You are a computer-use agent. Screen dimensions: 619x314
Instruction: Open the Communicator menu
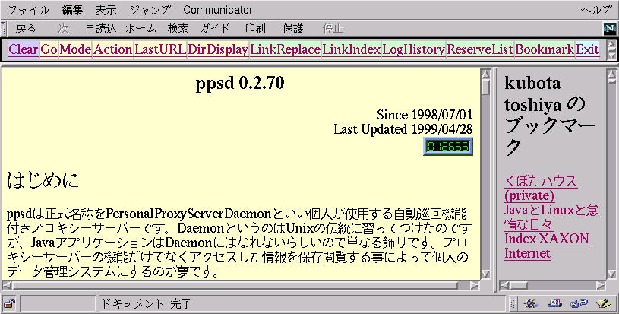tap(217, 10)
